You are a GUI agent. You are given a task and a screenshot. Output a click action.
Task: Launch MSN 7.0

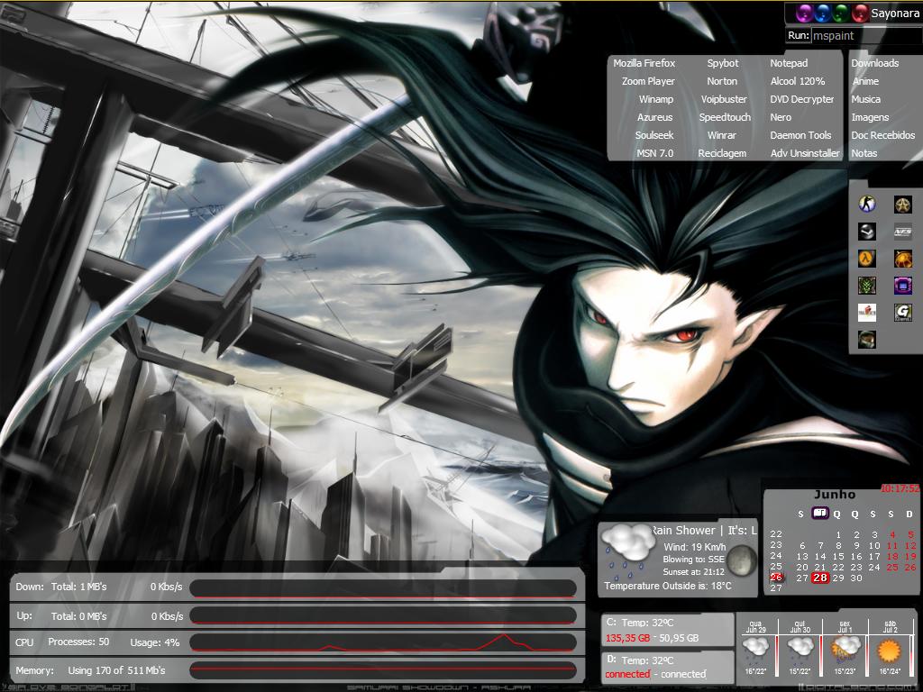click(654, 153)
